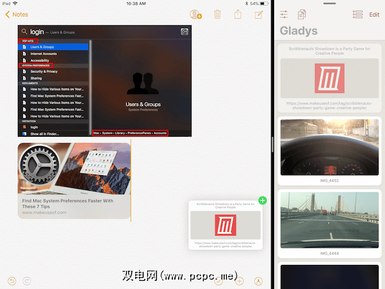Viewport: 385px width, 289px height.
Task: Tap the battery indicator in status bar
Action: (264, 3)
